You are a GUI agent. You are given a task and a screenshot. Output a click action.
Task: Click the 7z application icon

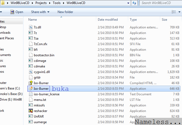click(x=31, y=33)
